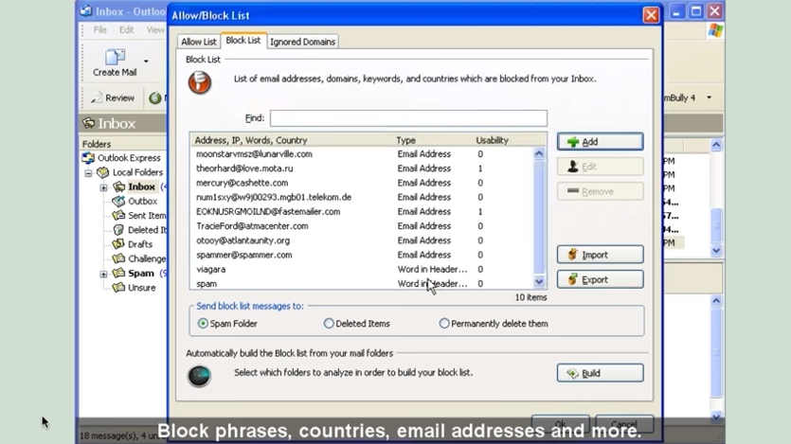This screenshot has width=791, height=444.
Task: Open the SpamBully 4 toolbar dropdown arrow
Action: (709, 98)
